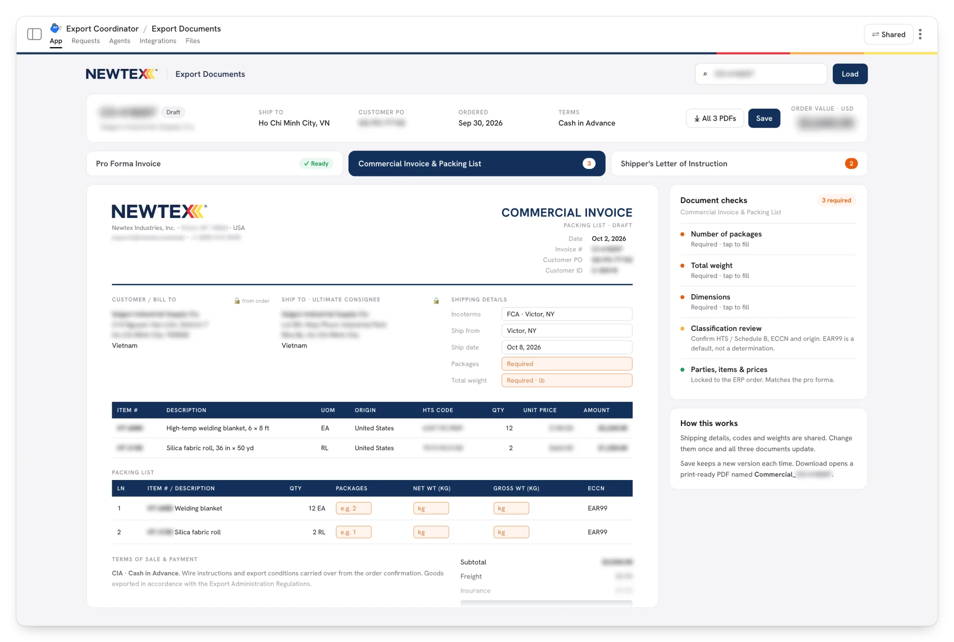954x642 pixels.
Task: Click Silica fabric roll gross weight kg field
Action: [x=511, y=532]
